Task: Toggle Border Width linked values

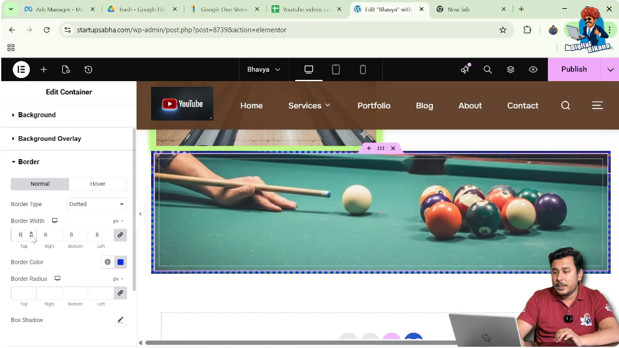Action: 119,235
